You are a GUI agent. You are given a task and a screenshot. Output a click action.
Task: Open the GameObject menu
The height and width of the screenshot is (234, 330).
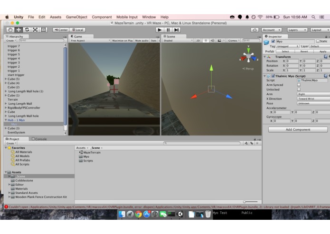coord(76,17)
